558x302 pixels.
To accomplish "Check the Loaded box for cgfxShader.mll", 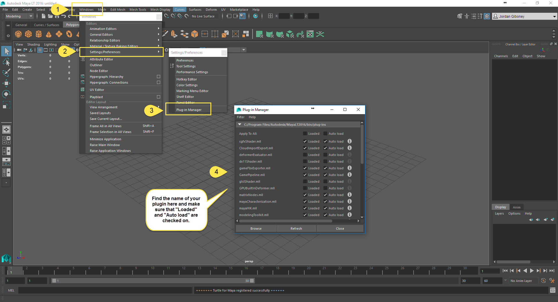I will tap(305, 141).
